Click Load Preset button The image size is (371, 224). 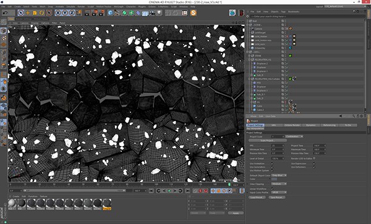click(257, 197)
